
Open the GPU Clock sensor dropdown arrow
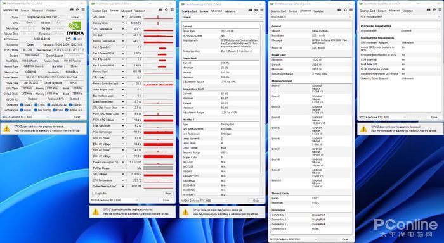[123, 17]
